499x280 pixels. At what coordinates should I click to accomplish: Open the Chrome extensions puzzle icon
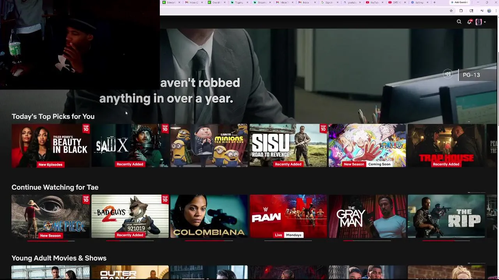point(461,11)
